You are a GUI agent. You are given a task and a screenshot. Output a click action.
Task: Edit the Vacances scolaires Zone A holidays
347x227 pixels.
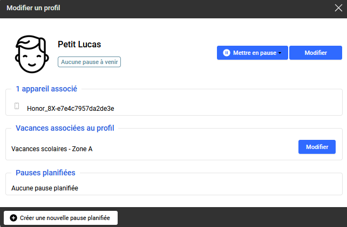click(317, 147)
